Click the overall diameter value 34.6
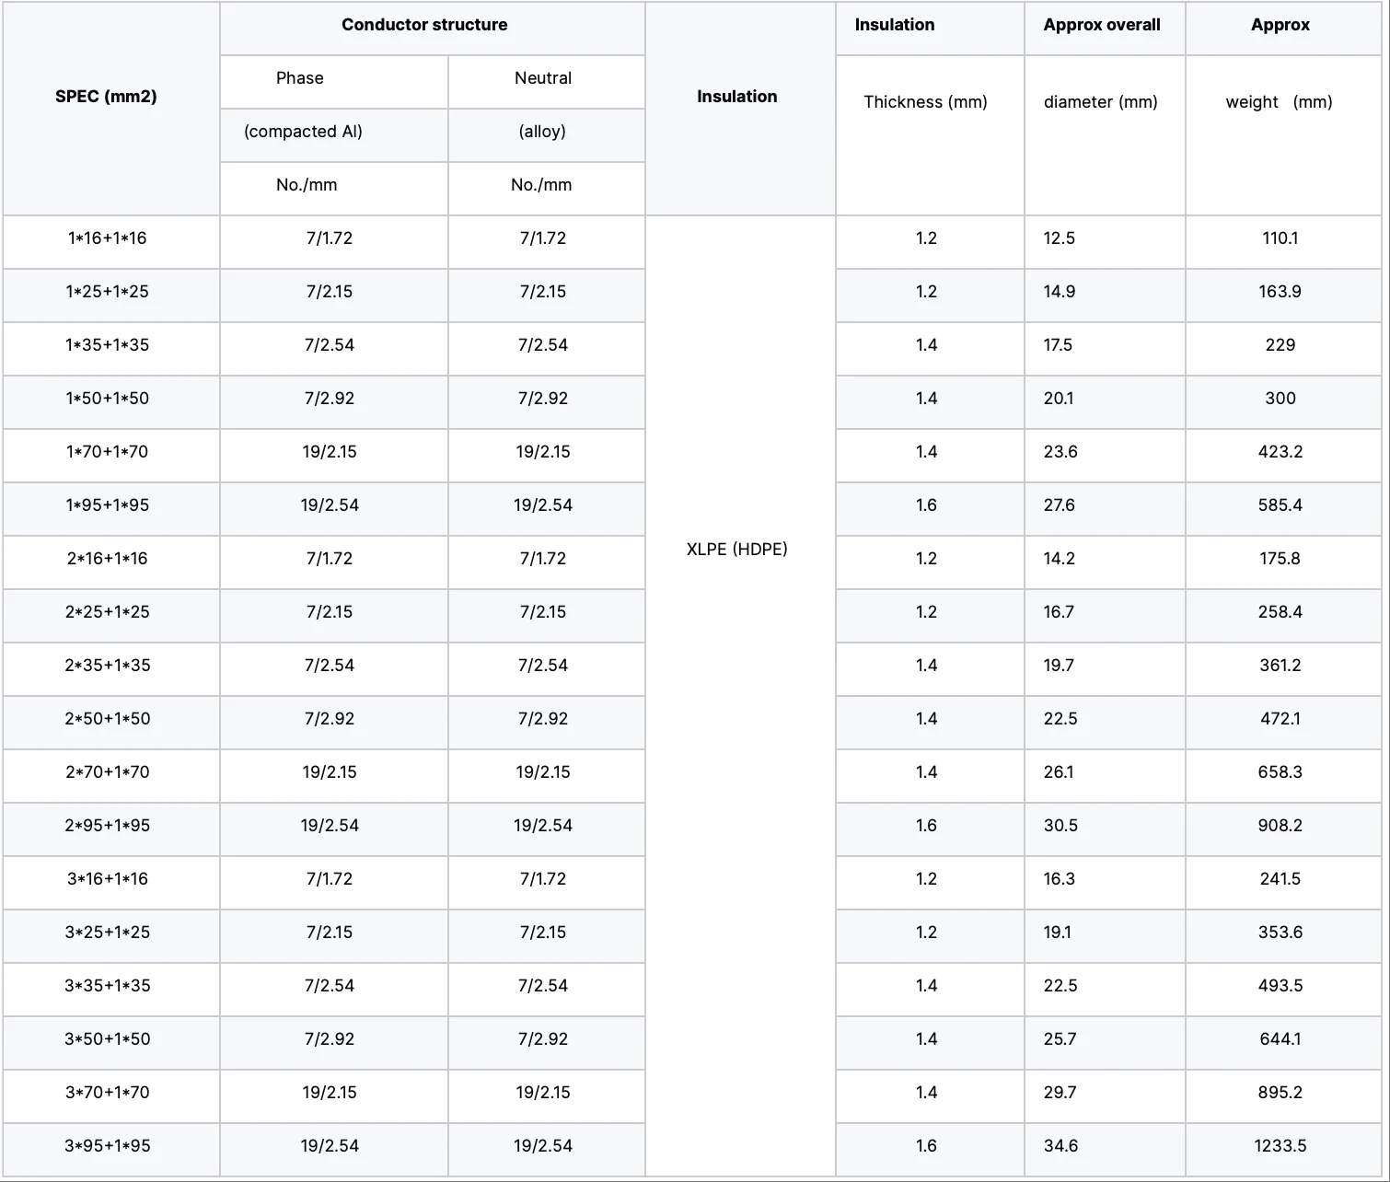The image size is (1390, 1182). click(x=1060, y=1146)
